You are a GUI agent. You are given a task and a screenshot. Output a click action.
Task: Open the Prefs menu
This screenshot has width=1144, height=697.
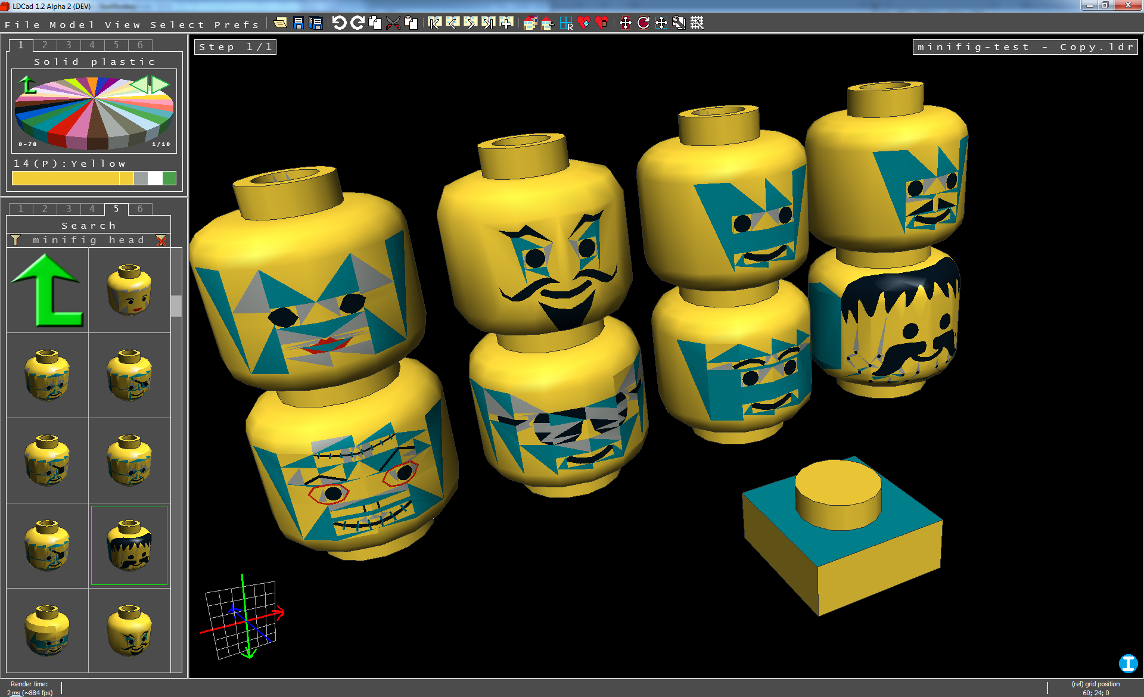237,24
